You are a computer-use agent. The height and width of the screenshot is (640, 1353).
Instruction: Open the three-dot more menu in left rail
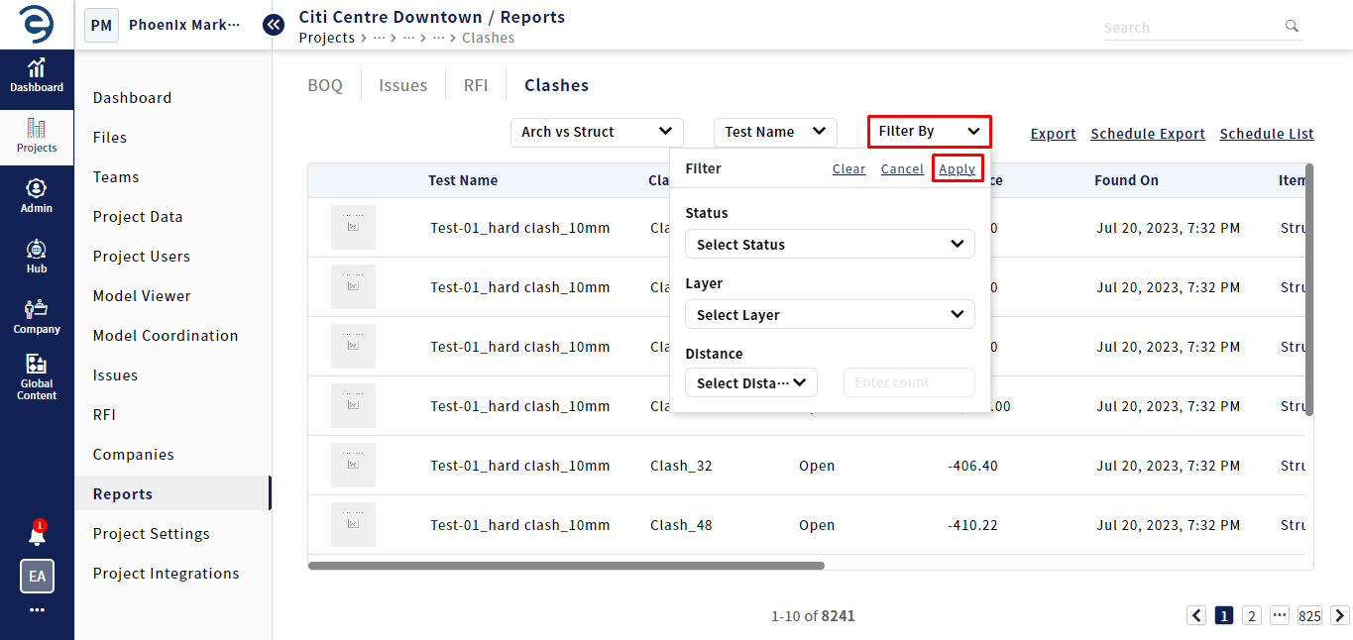point(37,610)
